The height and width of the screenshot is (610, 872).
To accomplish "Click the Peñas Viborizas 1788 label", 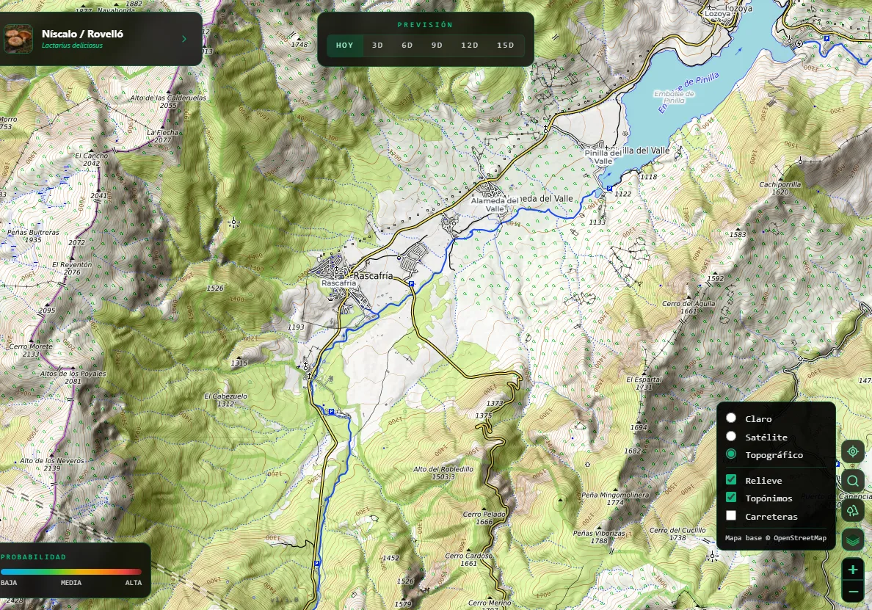I will pos(599,537).
